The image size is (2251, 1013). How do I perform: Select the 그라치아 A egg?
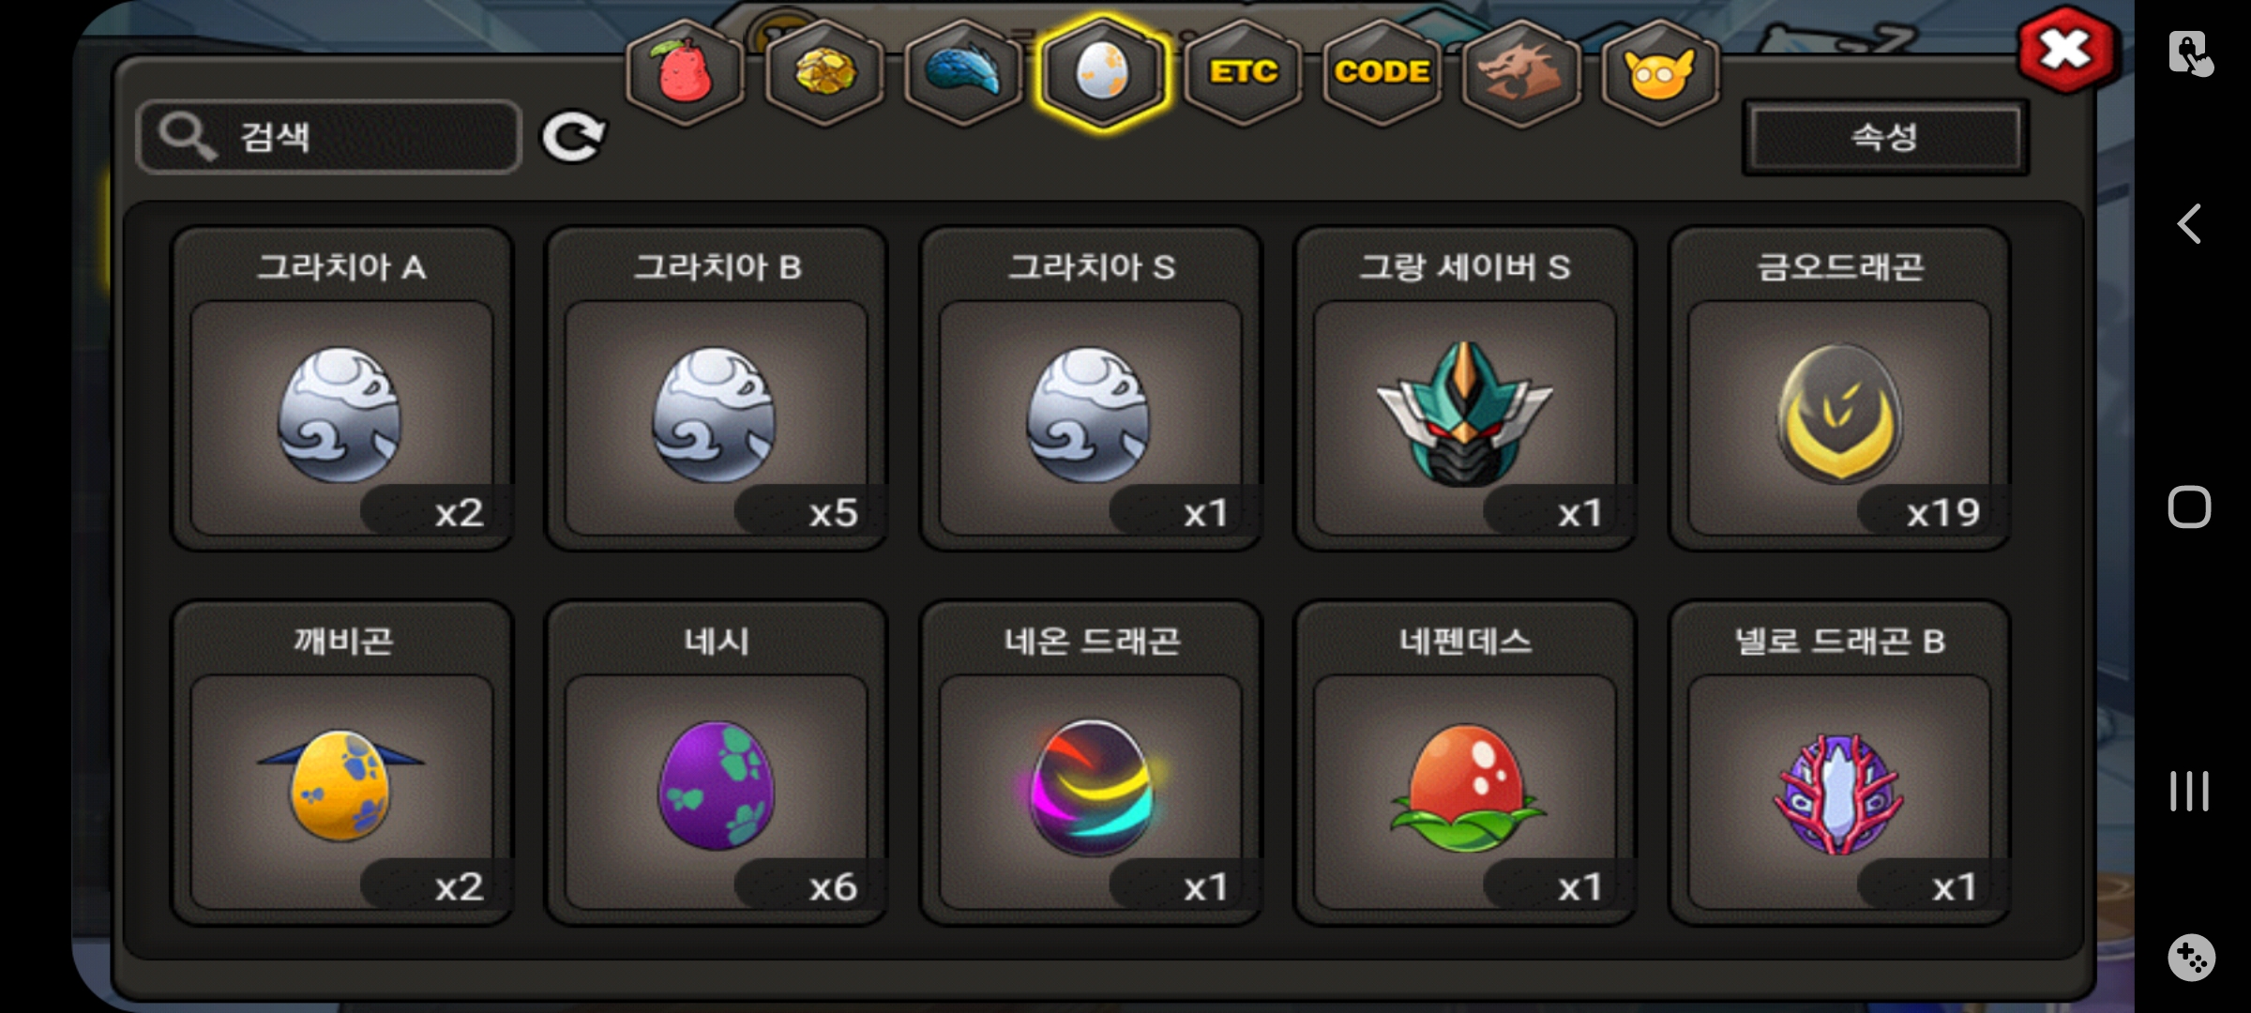(341, 388)
